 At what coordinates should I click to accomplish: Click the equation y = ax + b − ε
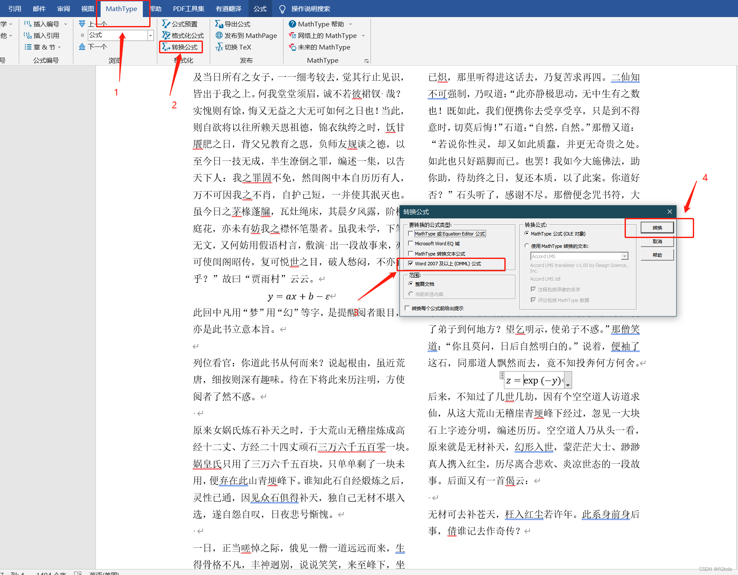point(298,296)
